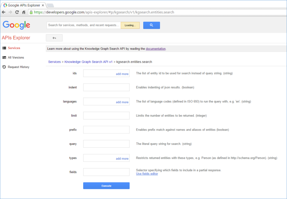Click the Loading indicator badge
This screenshot has height=199, width=287.
[x=130, y=25]
